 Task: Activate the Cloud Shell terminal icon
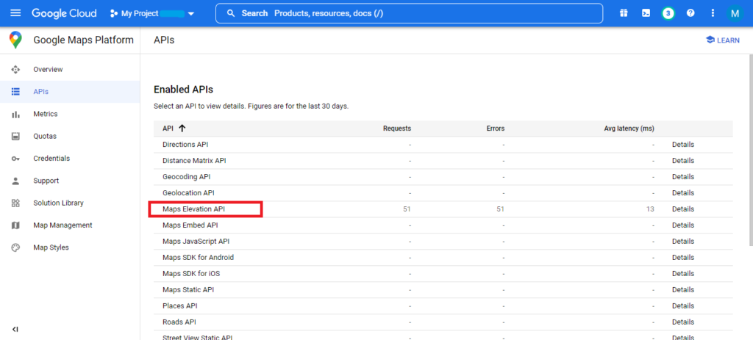pos(646,13)
